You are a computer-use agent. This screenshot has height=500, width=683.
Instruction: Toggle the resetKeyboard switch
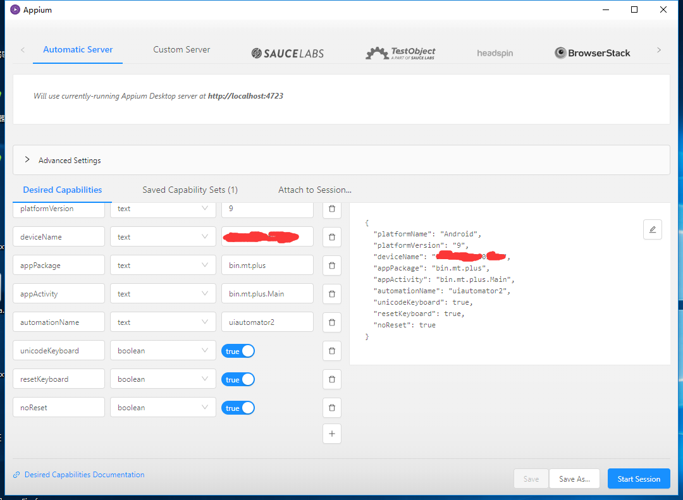(238, 379)
